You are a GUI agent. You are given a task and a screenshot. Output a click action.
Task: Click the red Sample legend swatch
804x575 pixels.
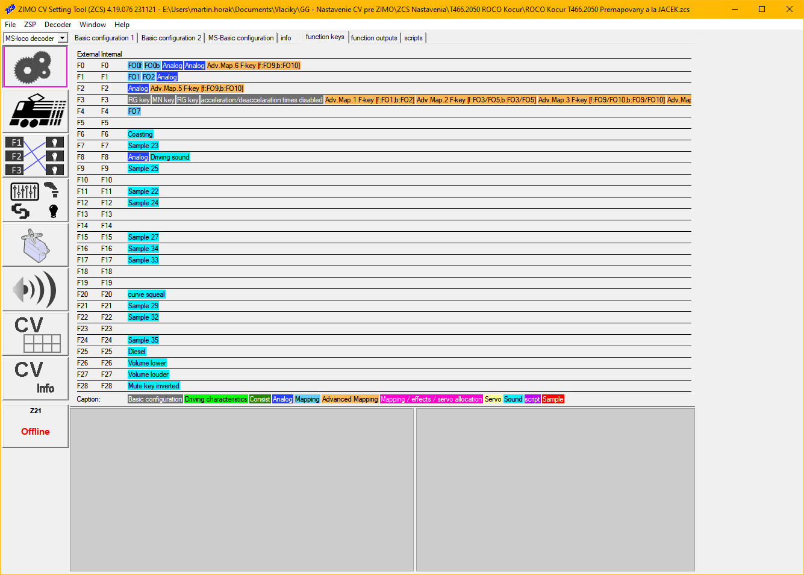(x=553, y=399)
